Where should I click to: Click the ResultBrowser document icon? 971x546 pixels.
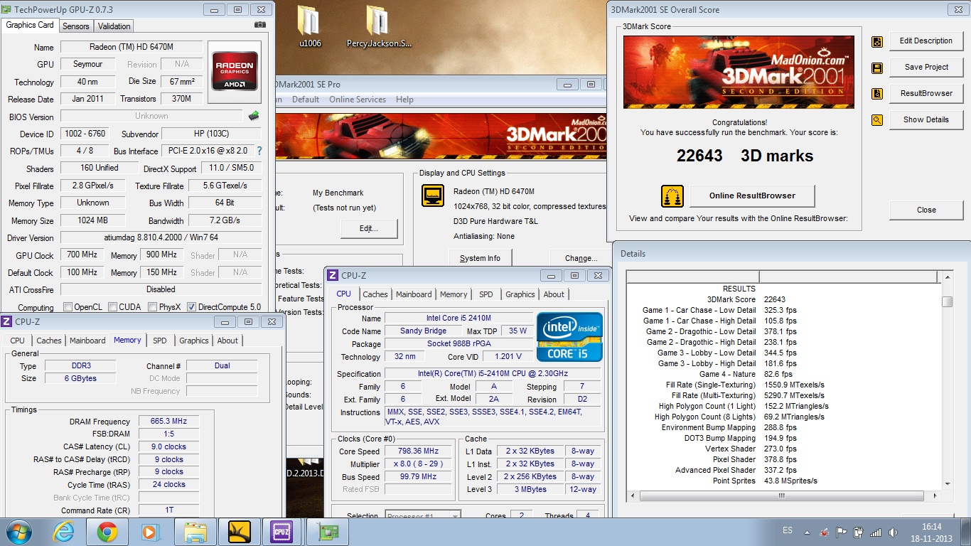(x=877, y=94)
